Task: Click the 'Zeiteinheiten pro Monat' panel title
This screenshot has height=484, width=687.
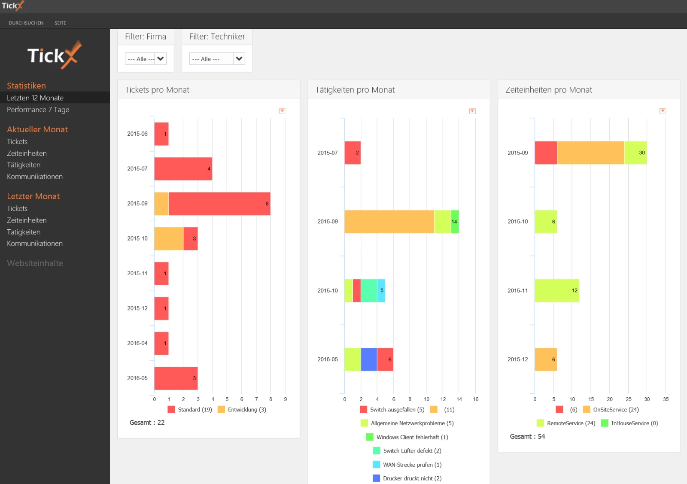Action: coord(549,90)
